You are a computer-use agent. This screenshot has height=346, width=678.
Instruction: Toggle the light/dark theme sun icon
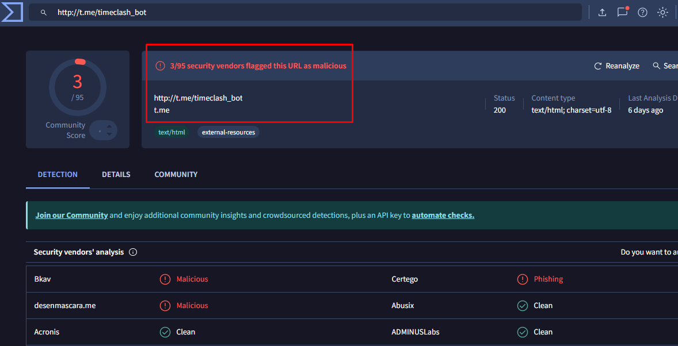[x=663, y=13]
